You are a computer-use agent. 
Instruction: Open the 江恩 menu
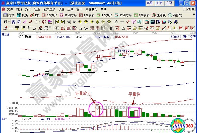[x=37, y=9]
